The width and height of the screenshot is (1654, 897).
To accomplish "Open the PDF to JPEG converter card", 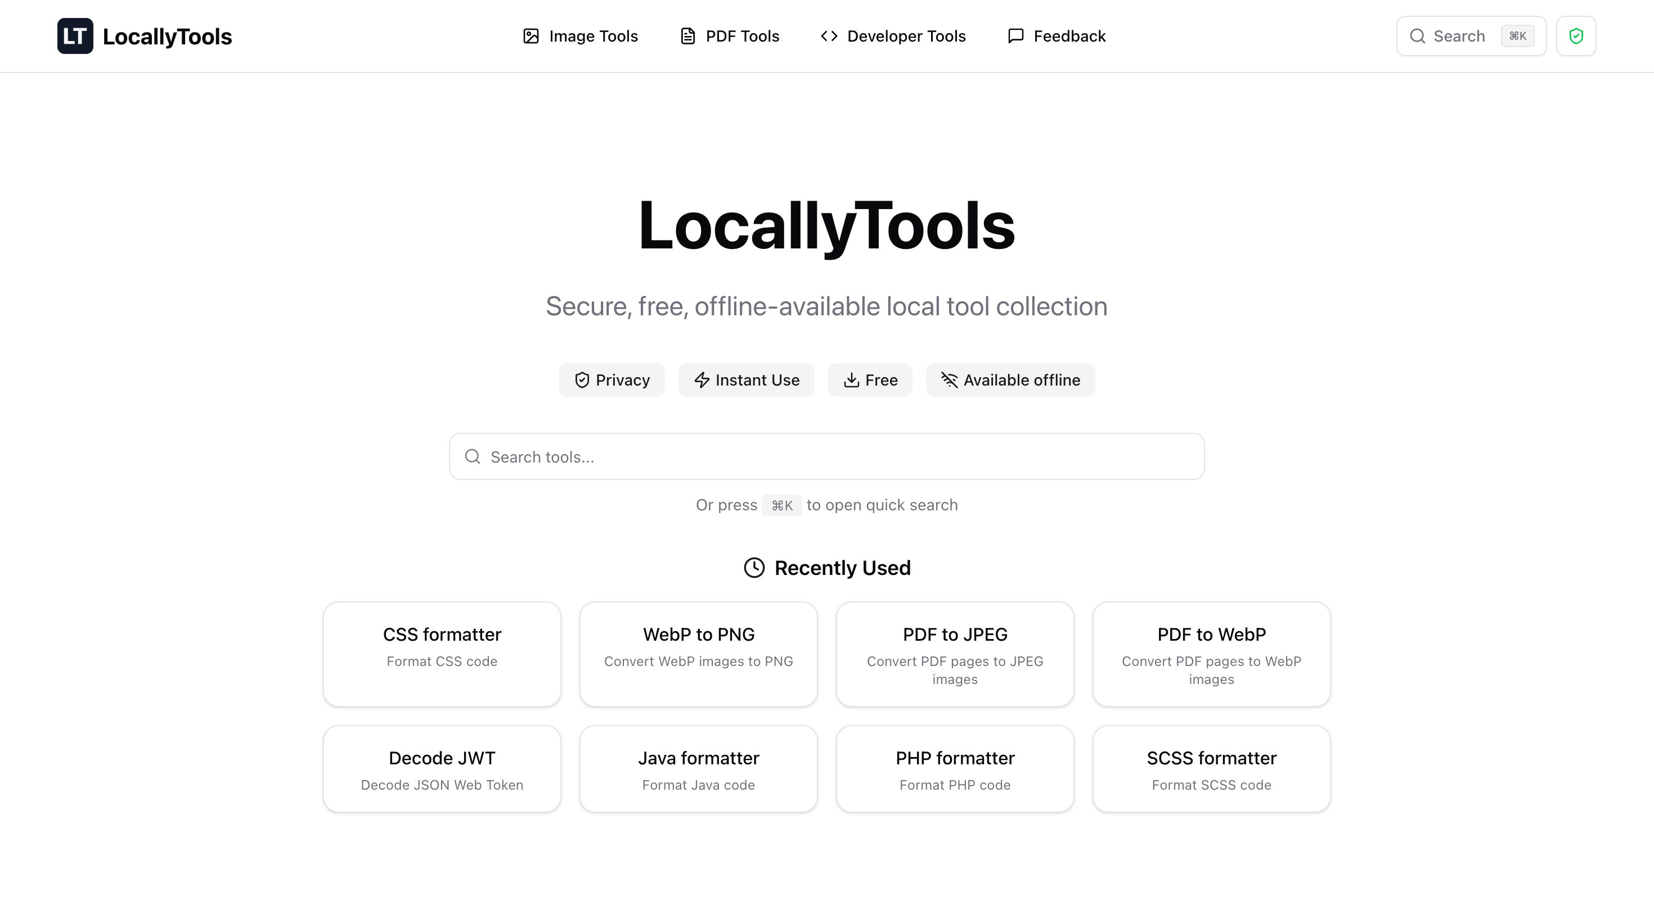I will point(955,653).
